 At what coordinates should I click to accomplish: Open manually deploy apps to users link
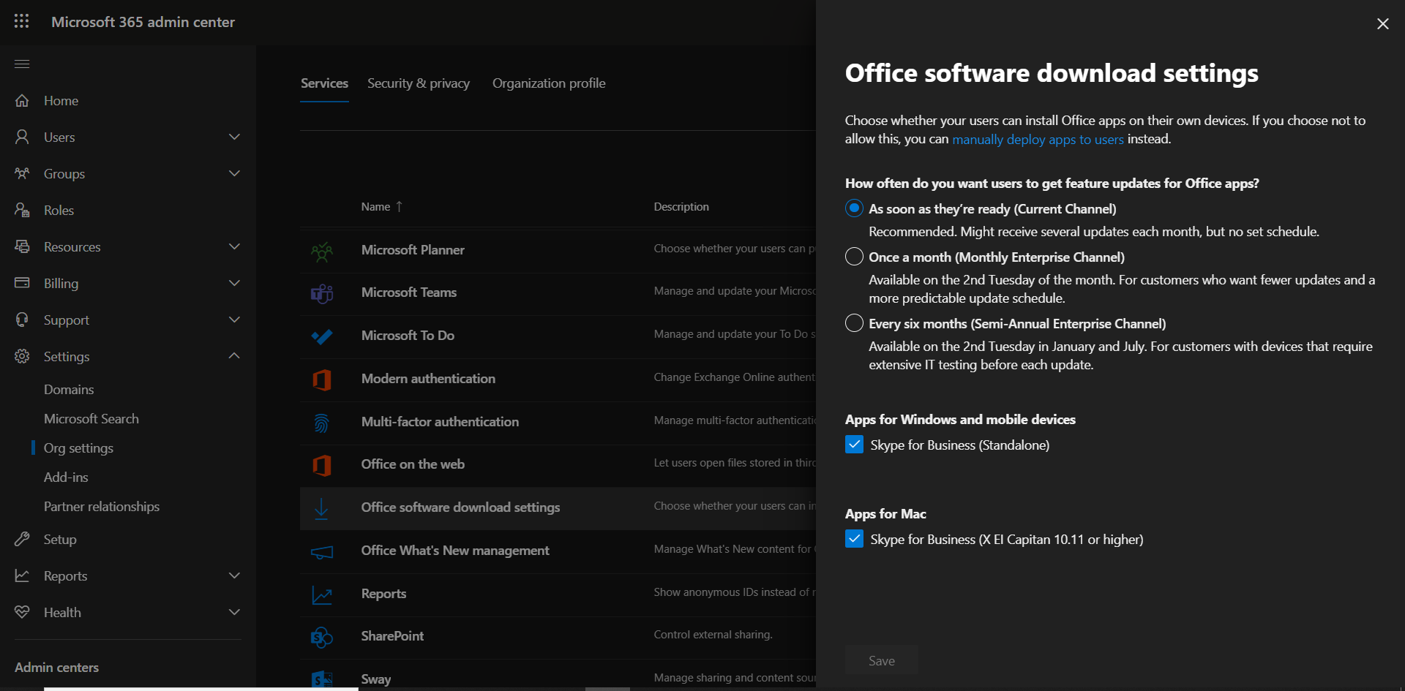click(x=1038, y=139)
